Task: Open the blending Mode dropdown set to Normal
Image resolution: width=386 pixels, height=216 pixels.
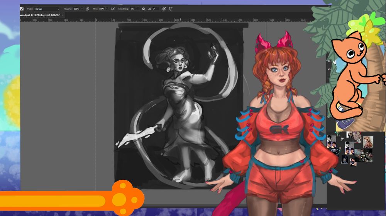Action: click(x=47, y=9)
